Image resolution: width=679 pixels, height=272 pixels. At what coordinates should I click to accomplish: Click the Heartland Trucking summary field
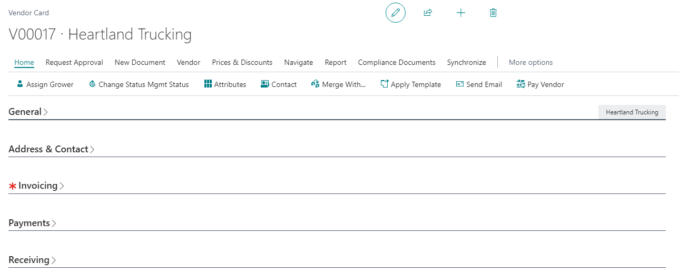click(632, 112)
